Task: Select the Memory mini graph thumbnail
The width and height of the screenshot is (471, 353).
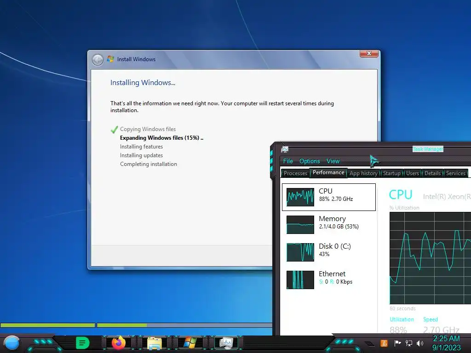Action: click(x=300, y=224)
